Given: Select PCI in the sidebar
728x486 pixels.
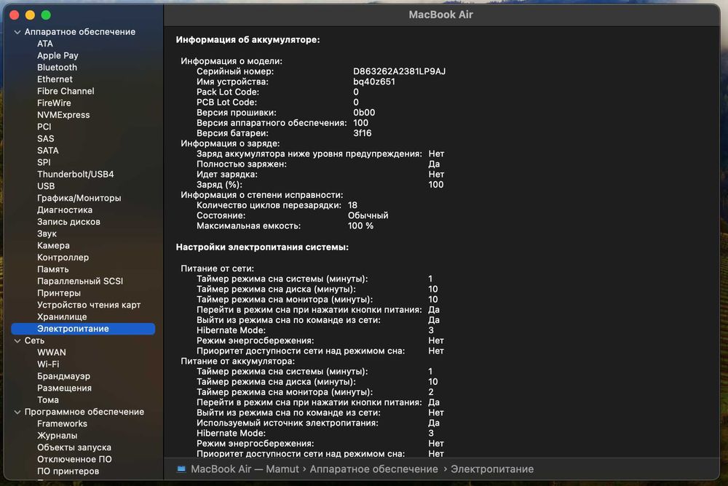Looking at the screenshot, I should click(x=44, y=127).
